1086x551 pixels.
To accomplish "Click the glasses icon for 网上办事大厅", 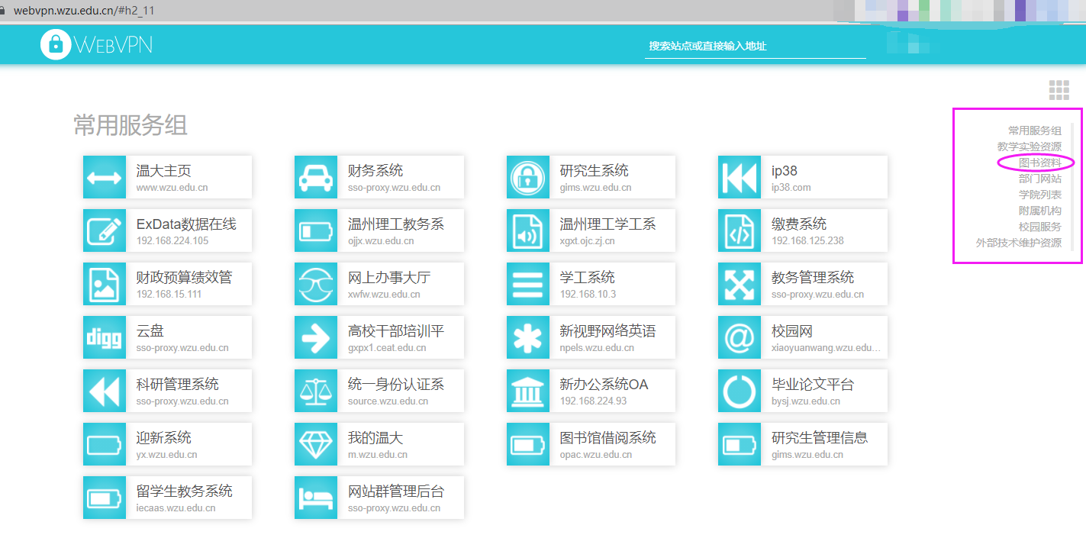I will coord(316,284).
